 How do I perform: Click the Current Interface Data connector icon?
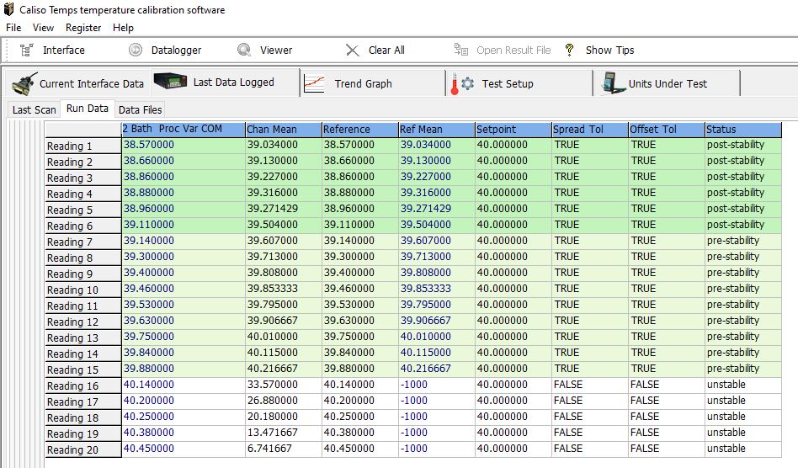[24, 83]
